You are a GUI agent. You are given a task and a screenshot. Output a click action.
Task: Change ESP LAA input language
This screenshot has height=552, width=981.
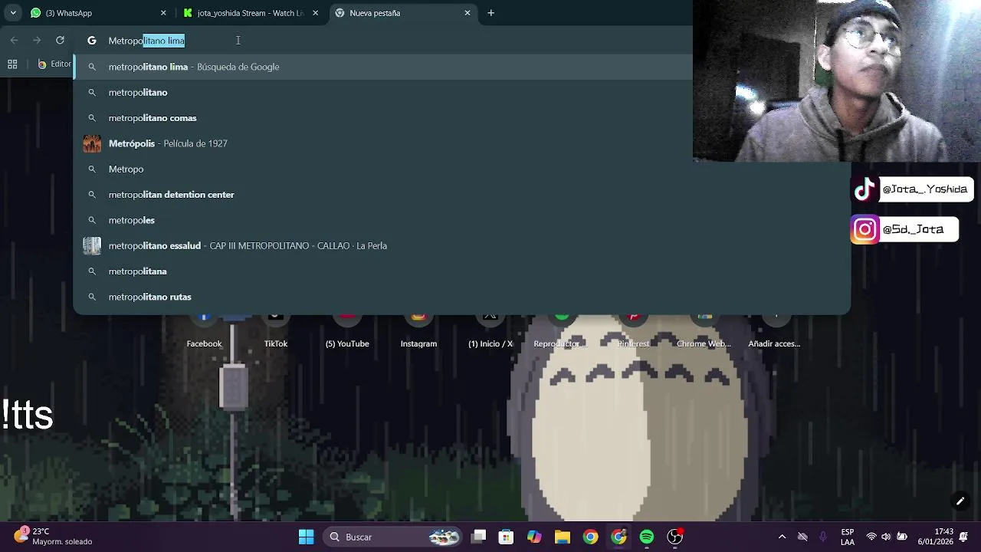tap(848, 537)
